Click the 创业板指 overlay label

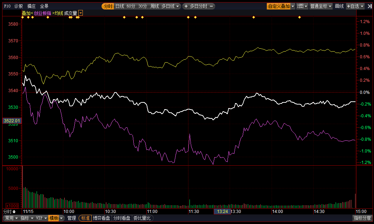click(x=42, y=13)
